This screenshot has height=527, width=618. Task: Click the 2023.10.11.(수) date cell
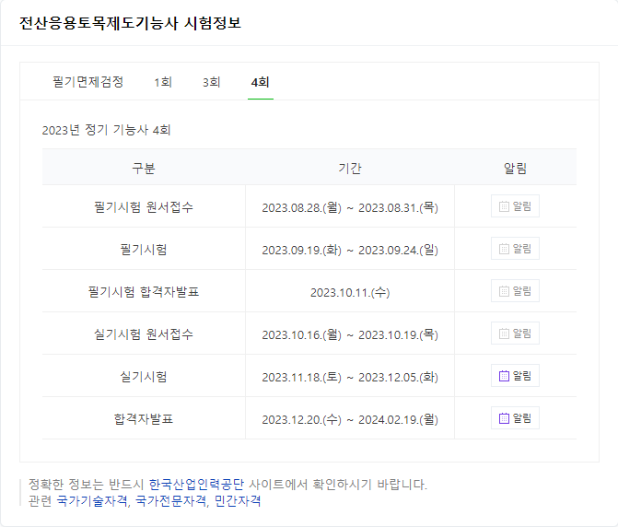click(350, 292)
